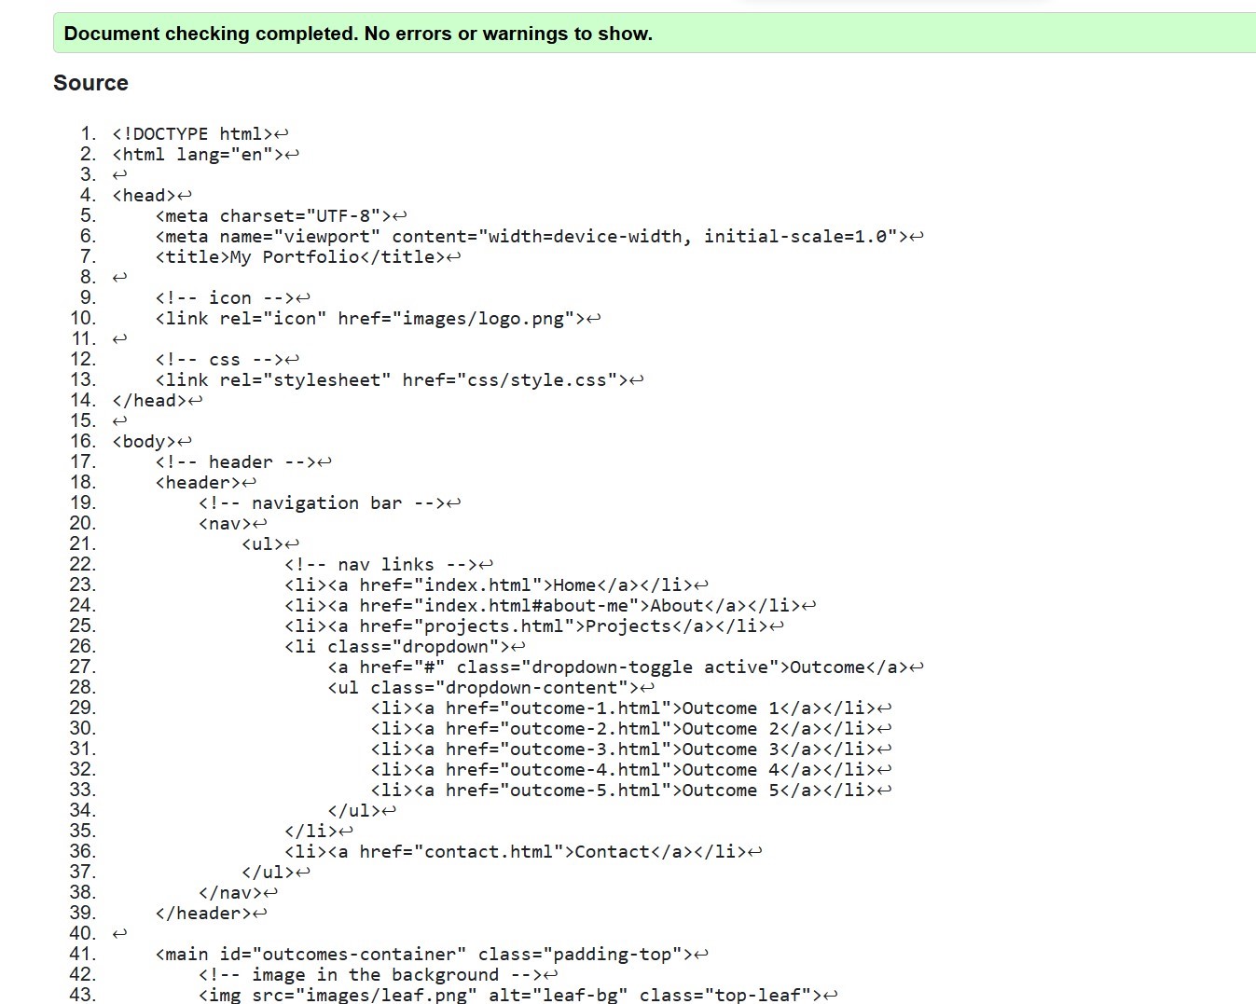This screenshot has width=1256, height=1004.
Task: Click the dropdown-toggle active Outcome anchor line
Action: click(617, 667)
